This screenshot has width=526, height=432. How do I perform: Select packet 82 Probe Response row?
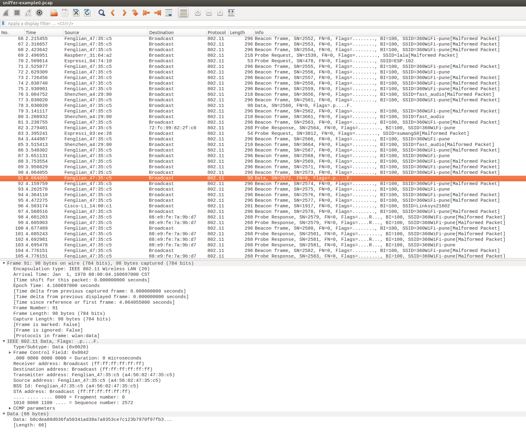263,128
